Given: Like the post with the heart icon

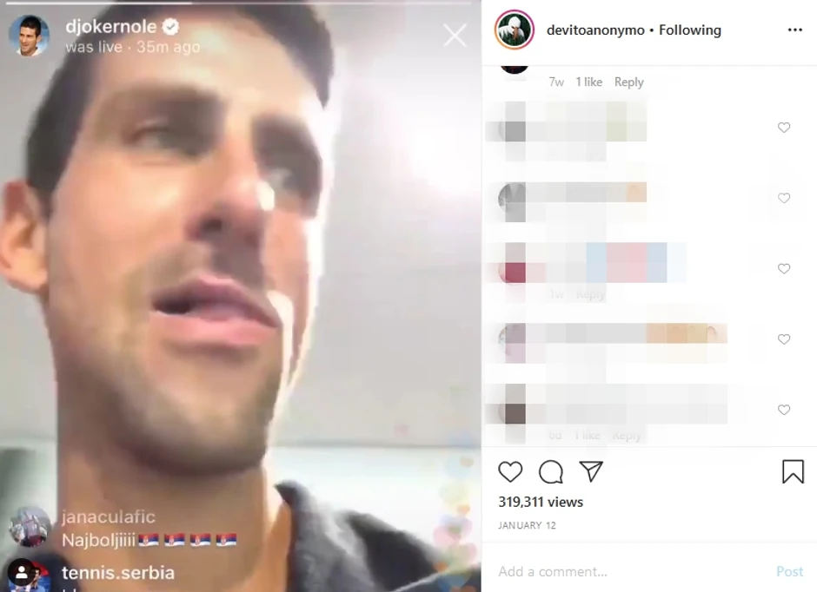Looking at the screenshot, I should (510, 472).
